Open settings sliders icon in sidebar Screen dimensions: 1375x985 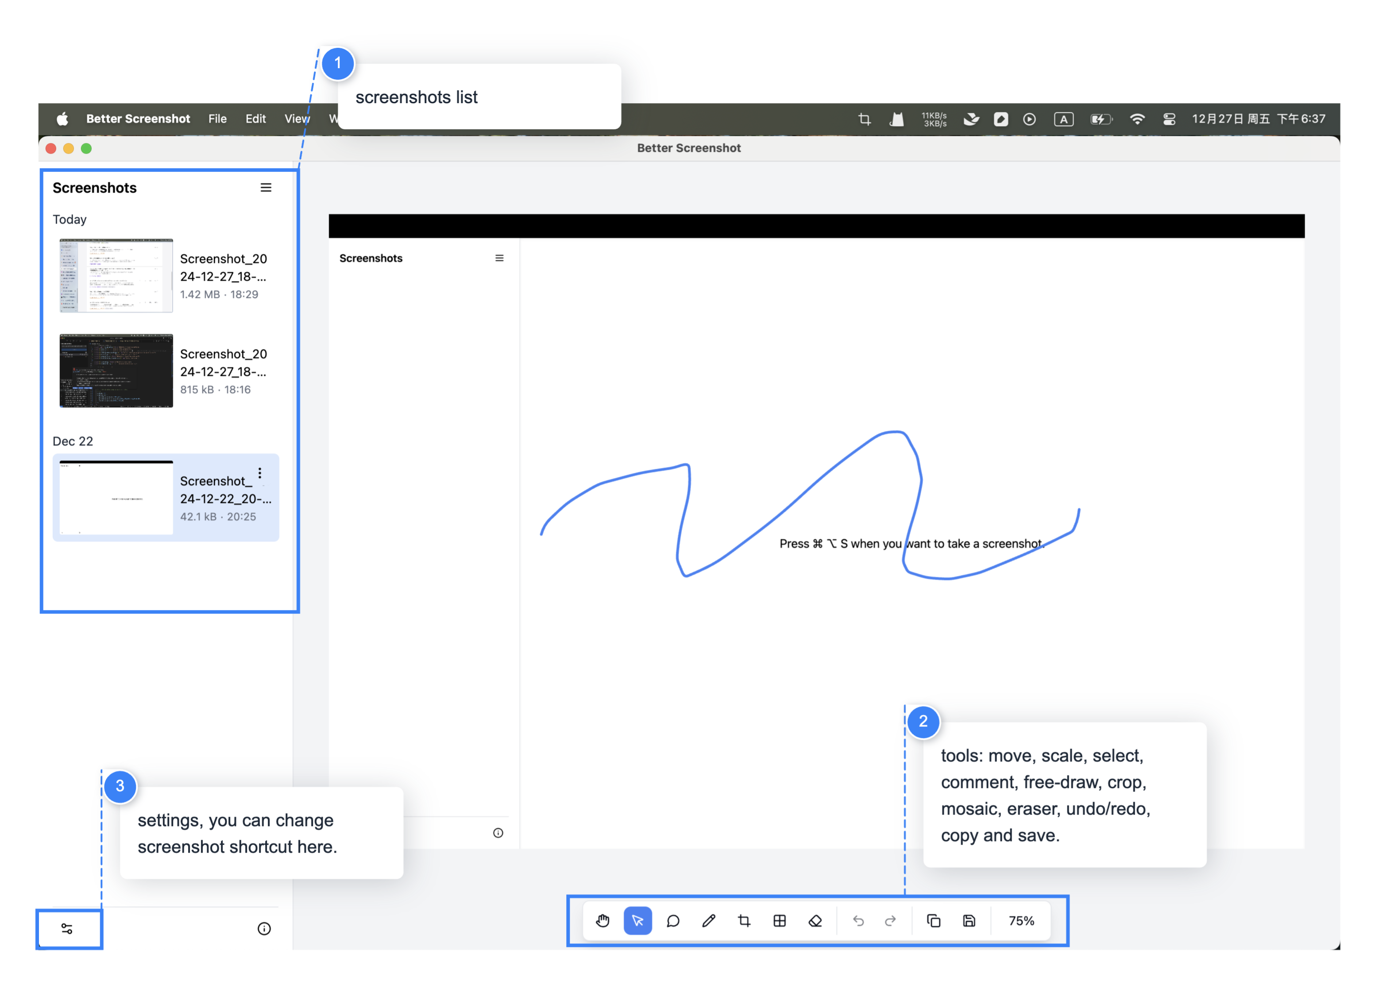[x=67, y=929]
